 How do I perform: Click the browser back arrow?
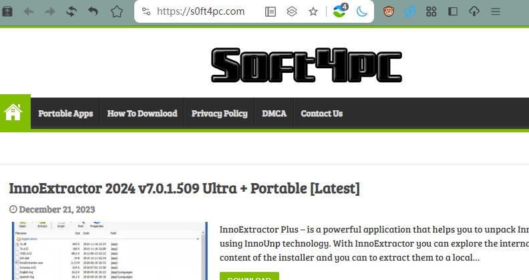29,12
